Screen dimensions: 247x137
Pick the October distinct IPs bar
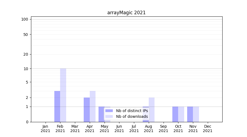(175, 114)
